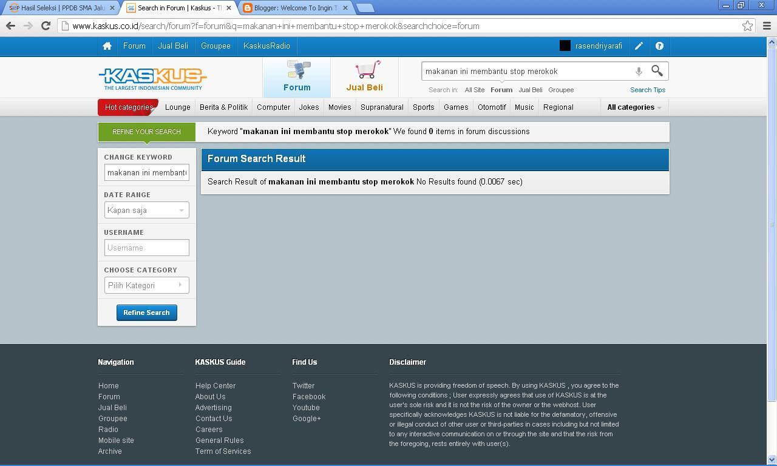Open Pilih Kategori dropdown

click(146, 285)
